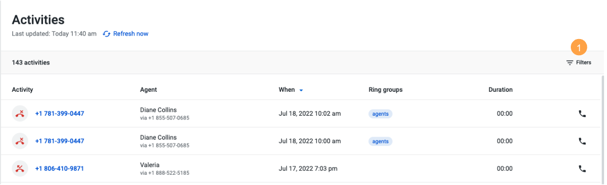Screen dimensions: 607x185
Task: Click the missed call icon in first row
Action: (20, 114)
